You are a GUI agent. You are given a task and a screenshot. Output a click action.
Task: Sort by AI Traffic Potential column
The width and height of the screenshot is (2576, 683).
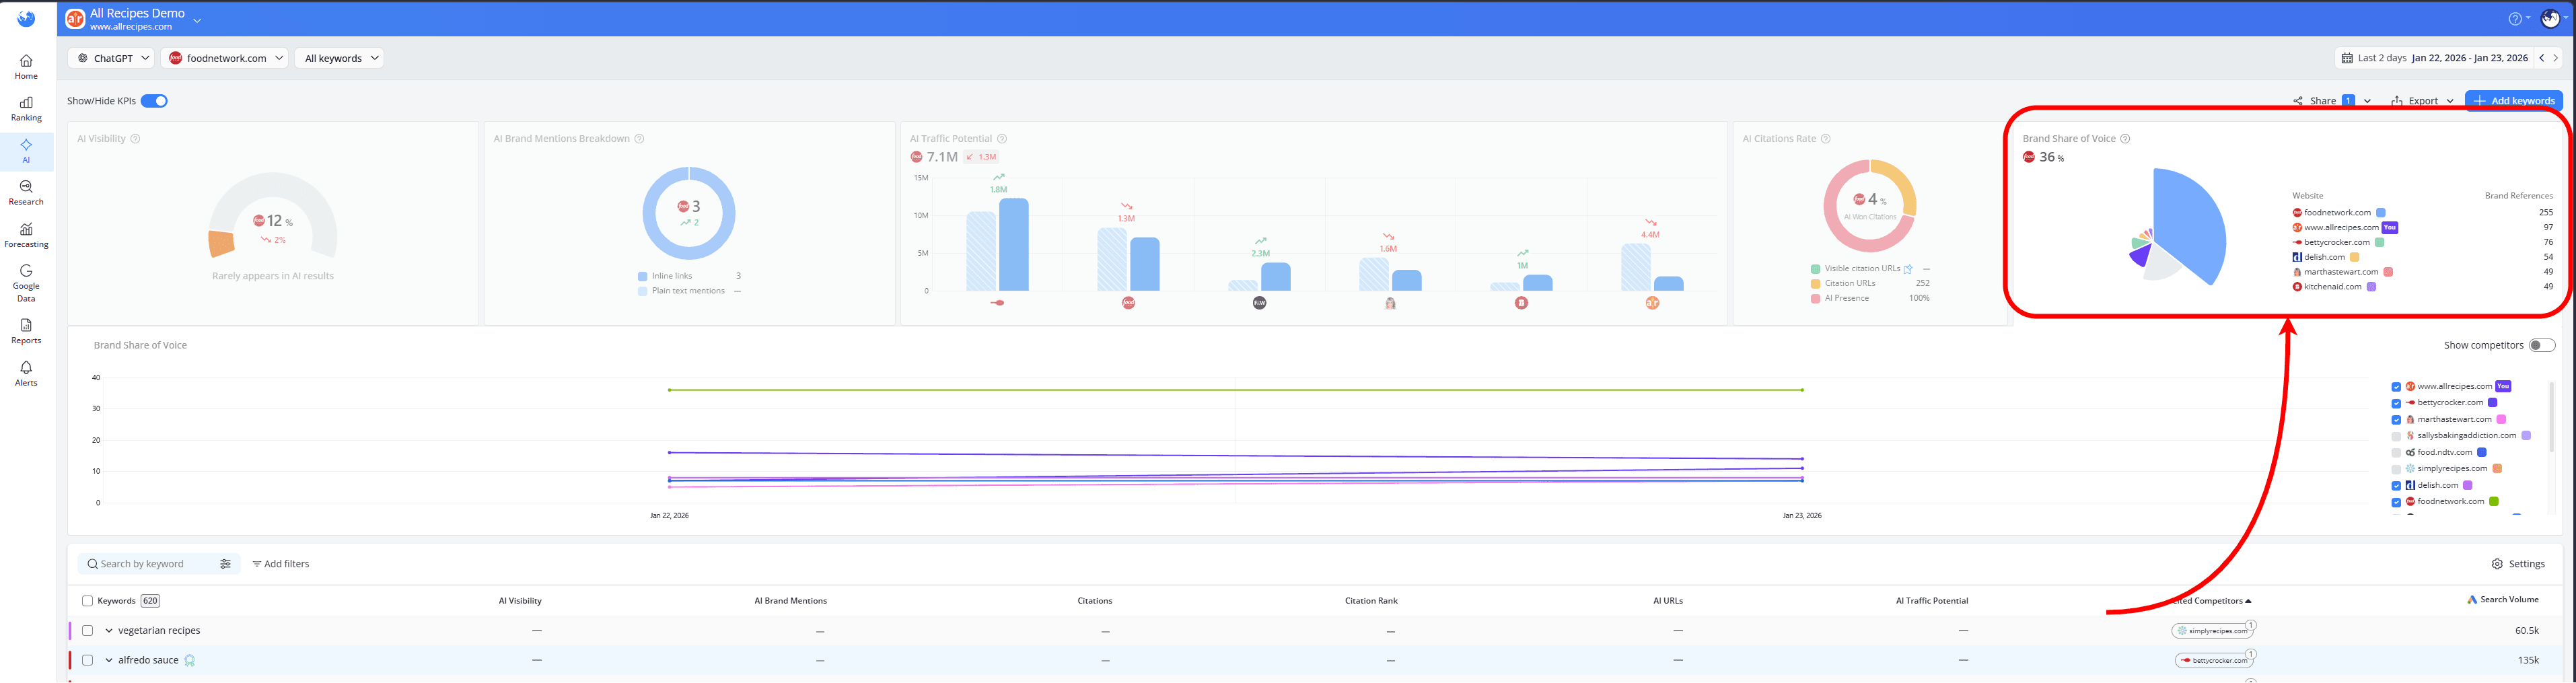[x=1932, y=601]
